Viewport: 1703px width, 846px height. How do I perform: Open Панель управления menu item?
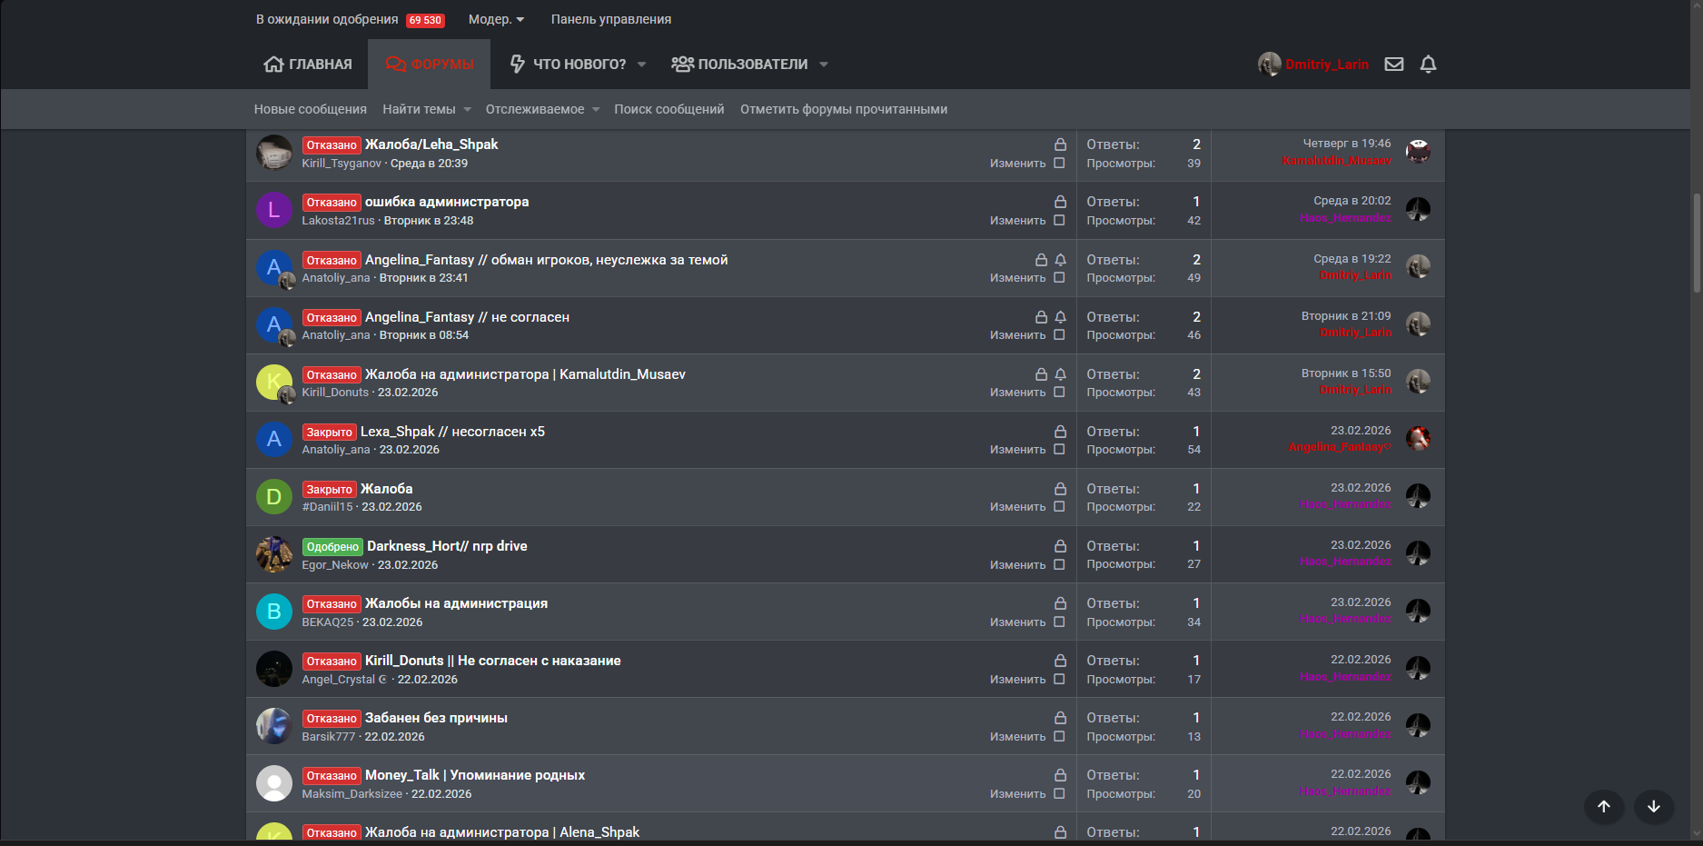point(610,19)
